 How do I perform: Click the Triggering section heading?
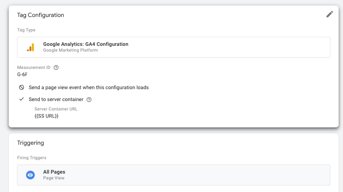31,143
